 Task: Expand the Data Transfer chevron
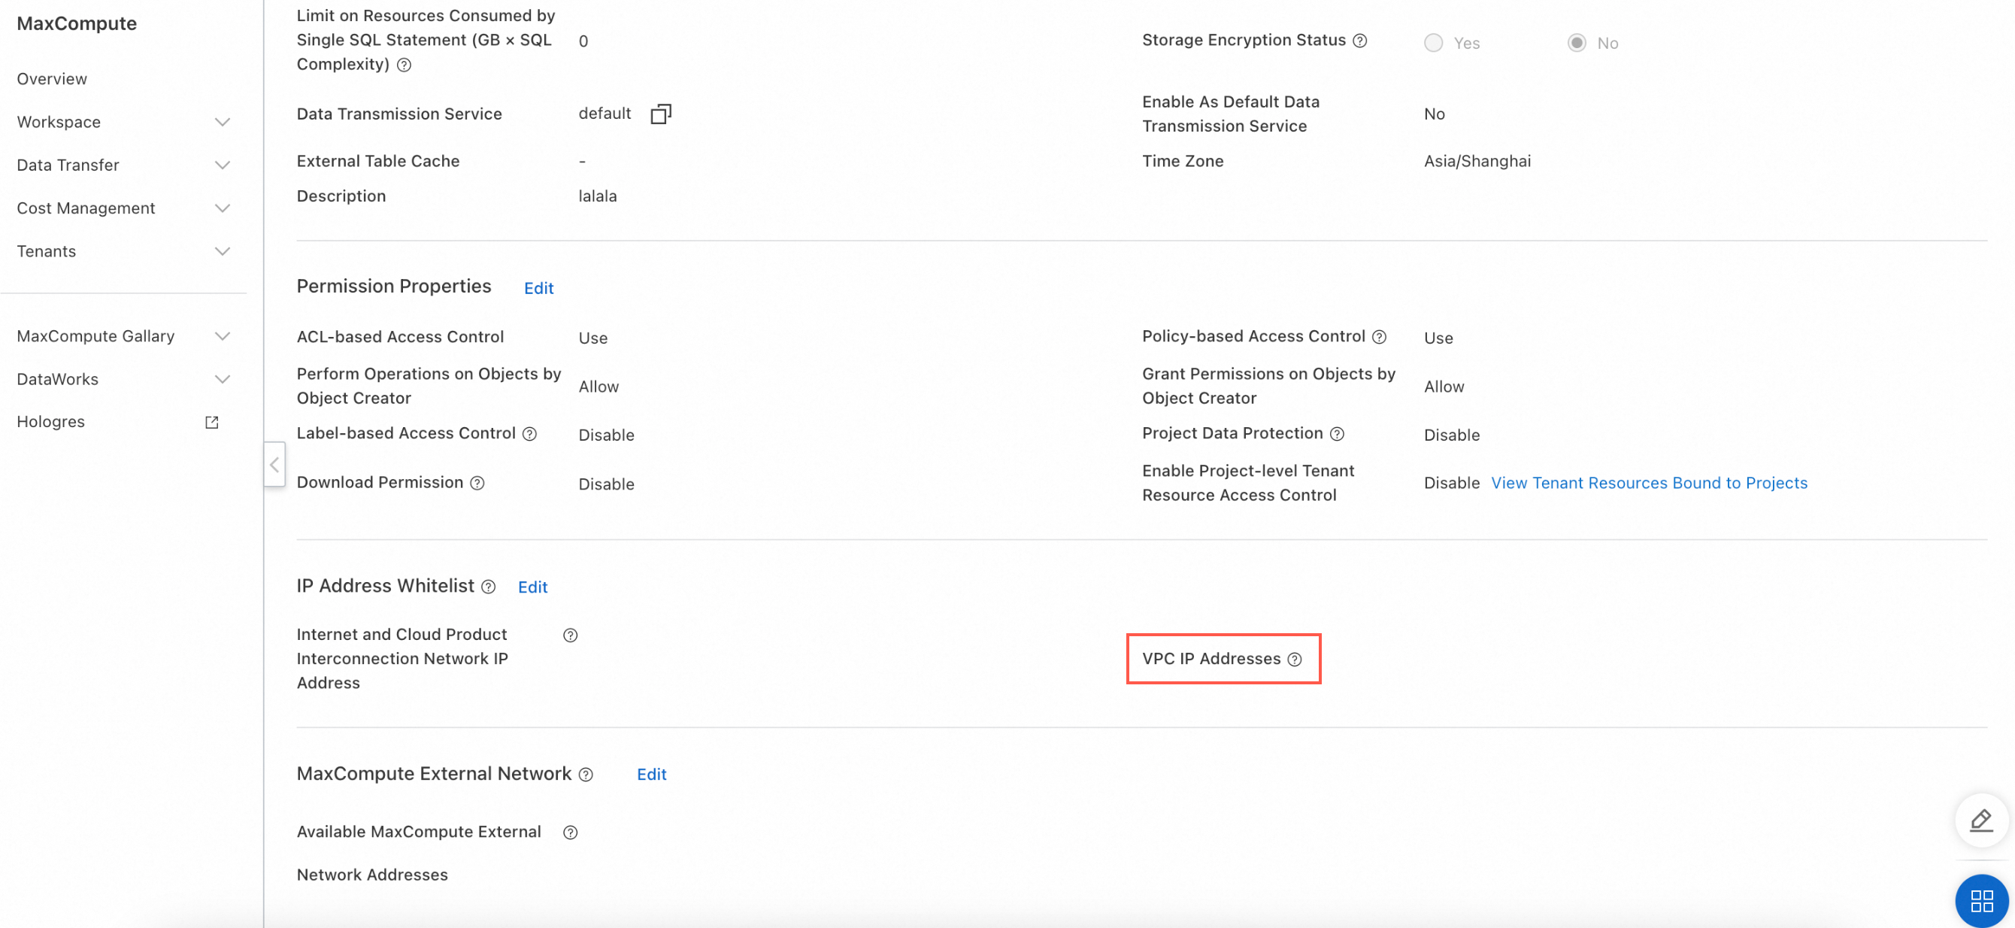click(222, 165)
